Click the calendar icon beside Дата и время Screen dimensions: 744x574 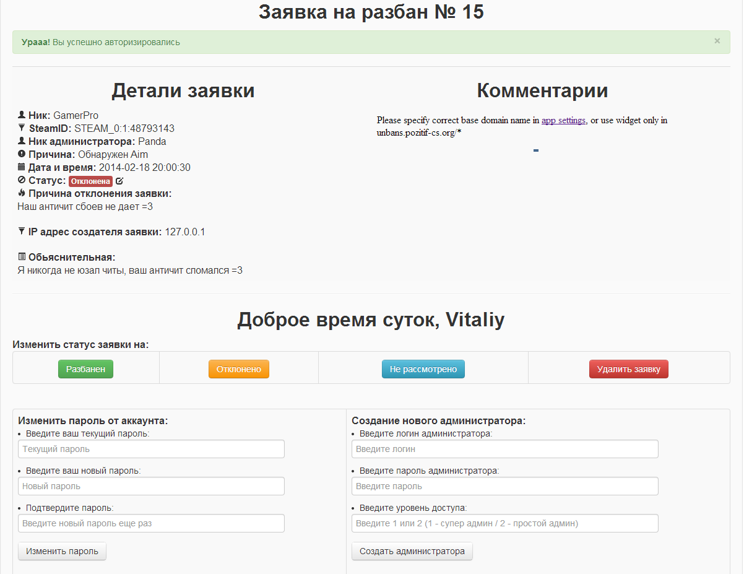(22, 167)
